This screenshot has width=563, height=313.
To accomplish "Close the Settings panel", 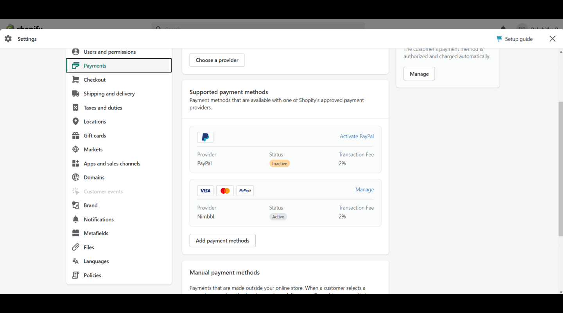I will pyautogui.click(x=552, y=39).
